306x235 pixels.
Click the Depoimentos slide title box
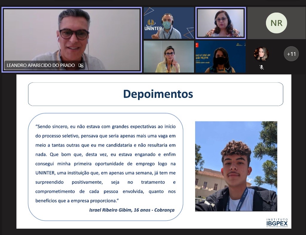click(x=155, y=94)
